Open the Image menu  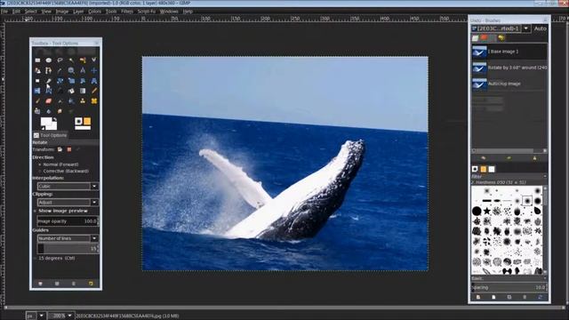point(62,12)
